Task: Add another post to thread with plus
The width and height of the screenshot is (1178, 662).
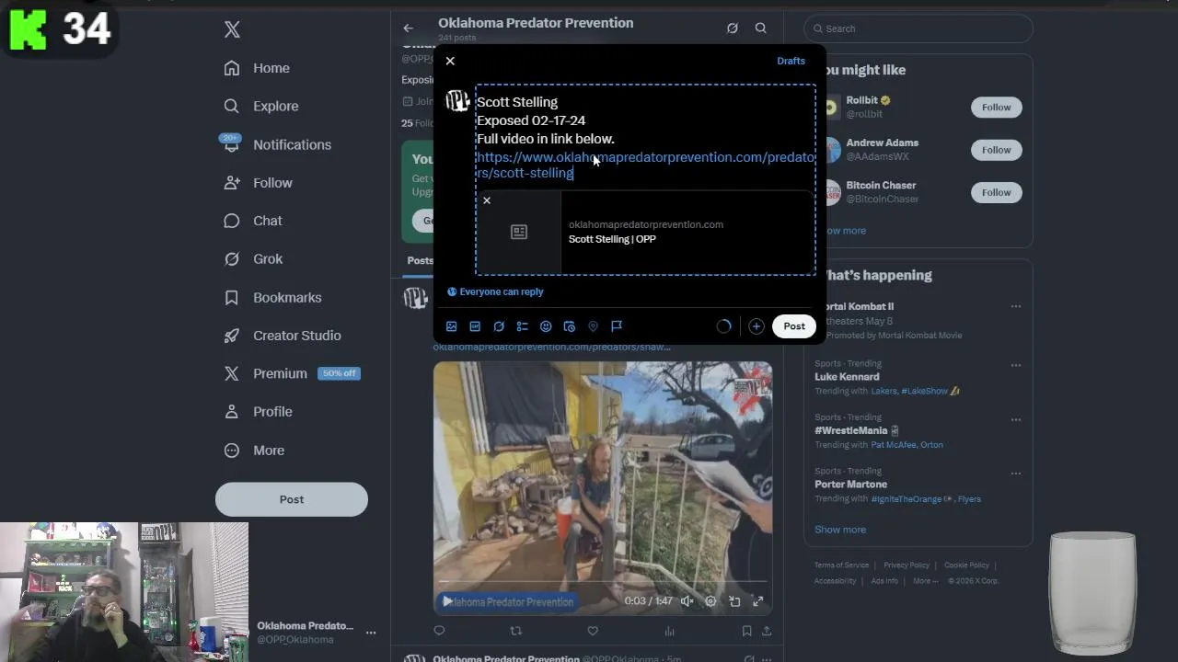Action: 756,326
